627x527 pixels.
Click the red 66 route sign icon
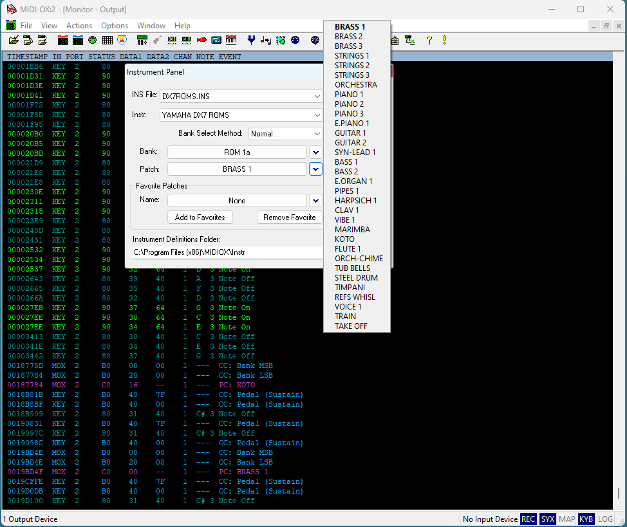coord(122,40)
